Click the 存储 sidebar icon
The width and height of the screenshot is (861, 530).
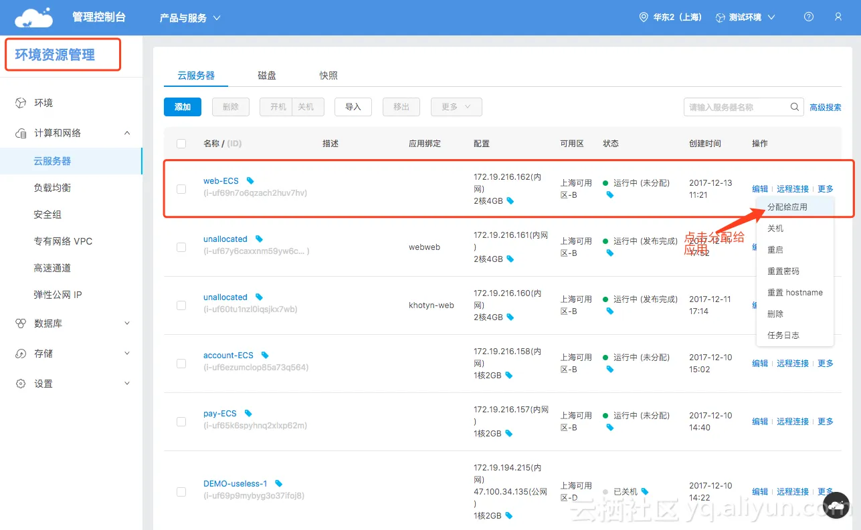21,354
